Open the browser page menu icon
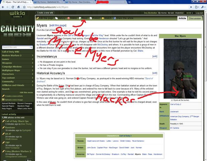207x161 pixels. click(x=197, y=7)
